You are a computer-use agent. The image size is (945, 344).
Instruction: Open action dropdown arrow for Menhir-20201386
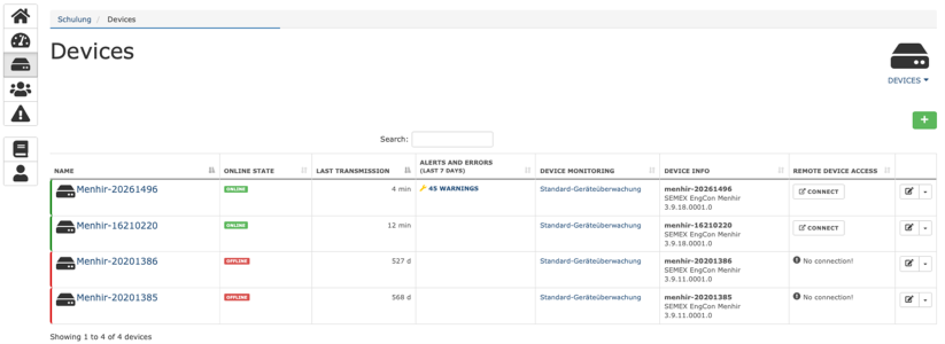(x=925, y=264)
